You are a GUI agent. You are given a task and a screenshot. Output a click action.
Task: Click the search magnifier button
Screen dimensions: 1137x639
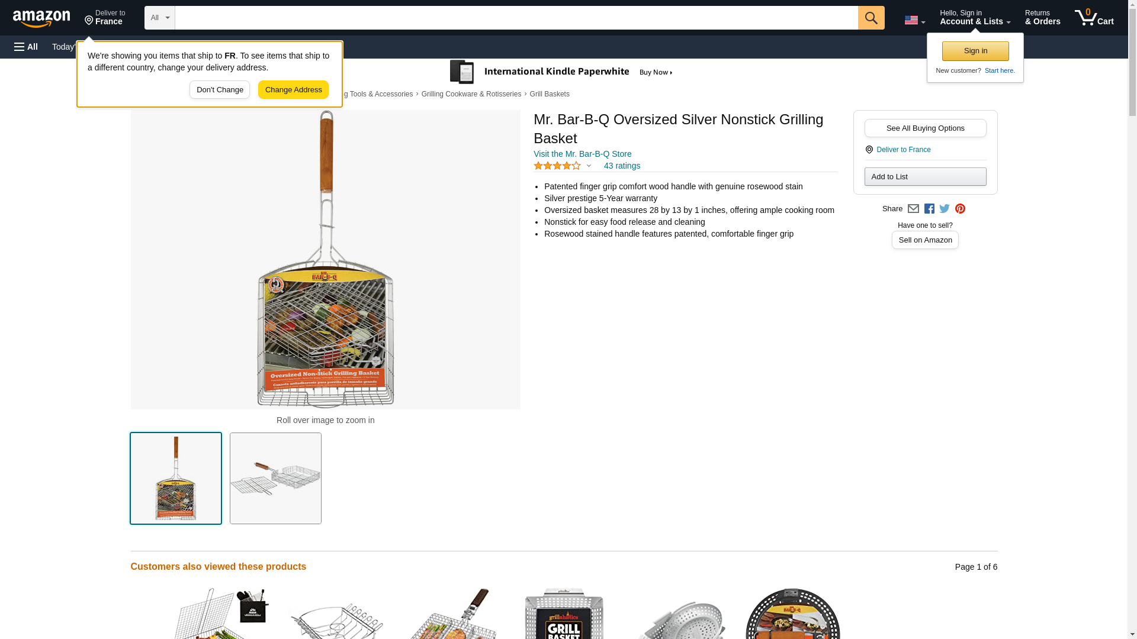871,18
